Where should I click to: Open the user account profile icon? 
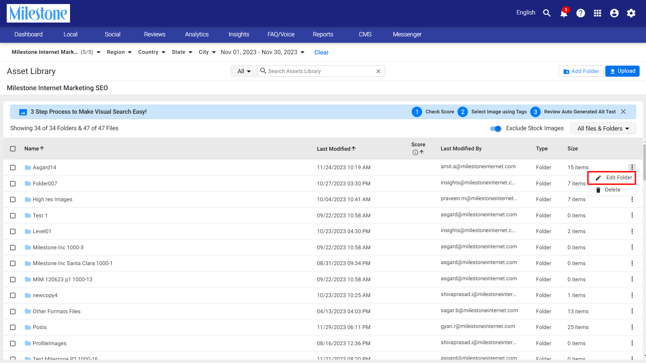click(x=614, y=13)
